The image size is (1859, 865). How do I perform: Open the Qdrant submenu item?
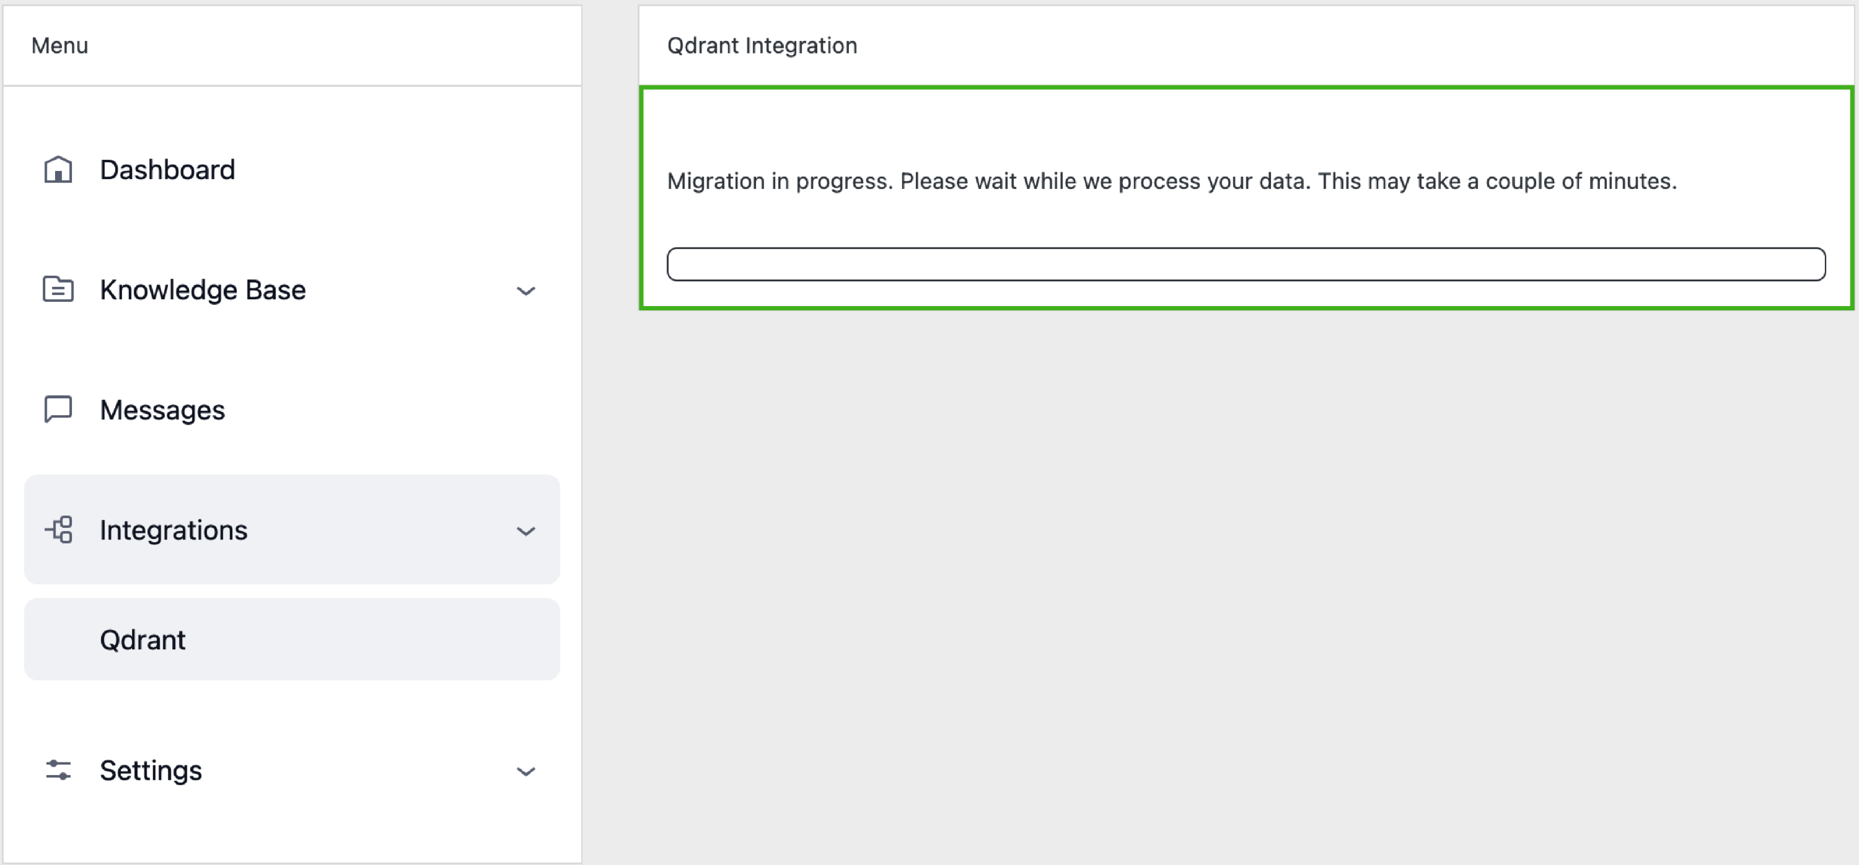point(143,640)
